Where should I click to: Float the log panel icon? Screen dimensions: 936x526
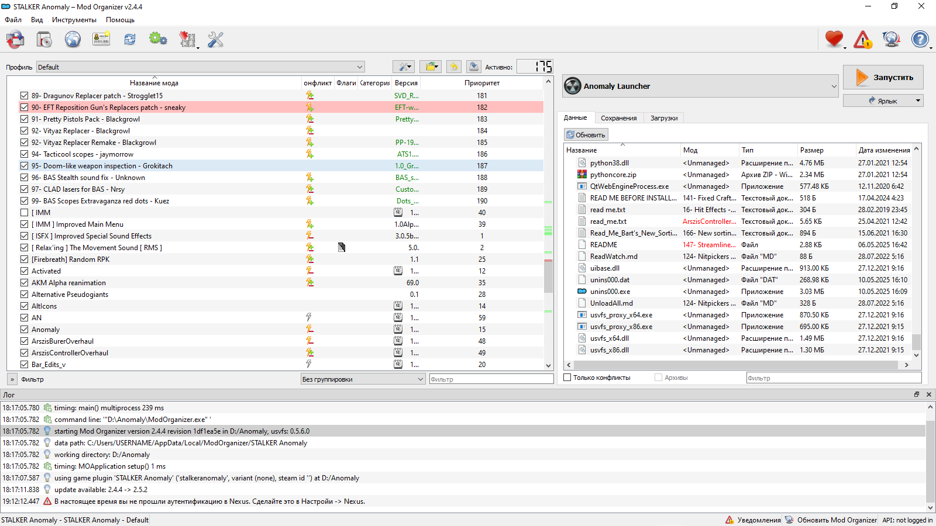pos(917,394)
